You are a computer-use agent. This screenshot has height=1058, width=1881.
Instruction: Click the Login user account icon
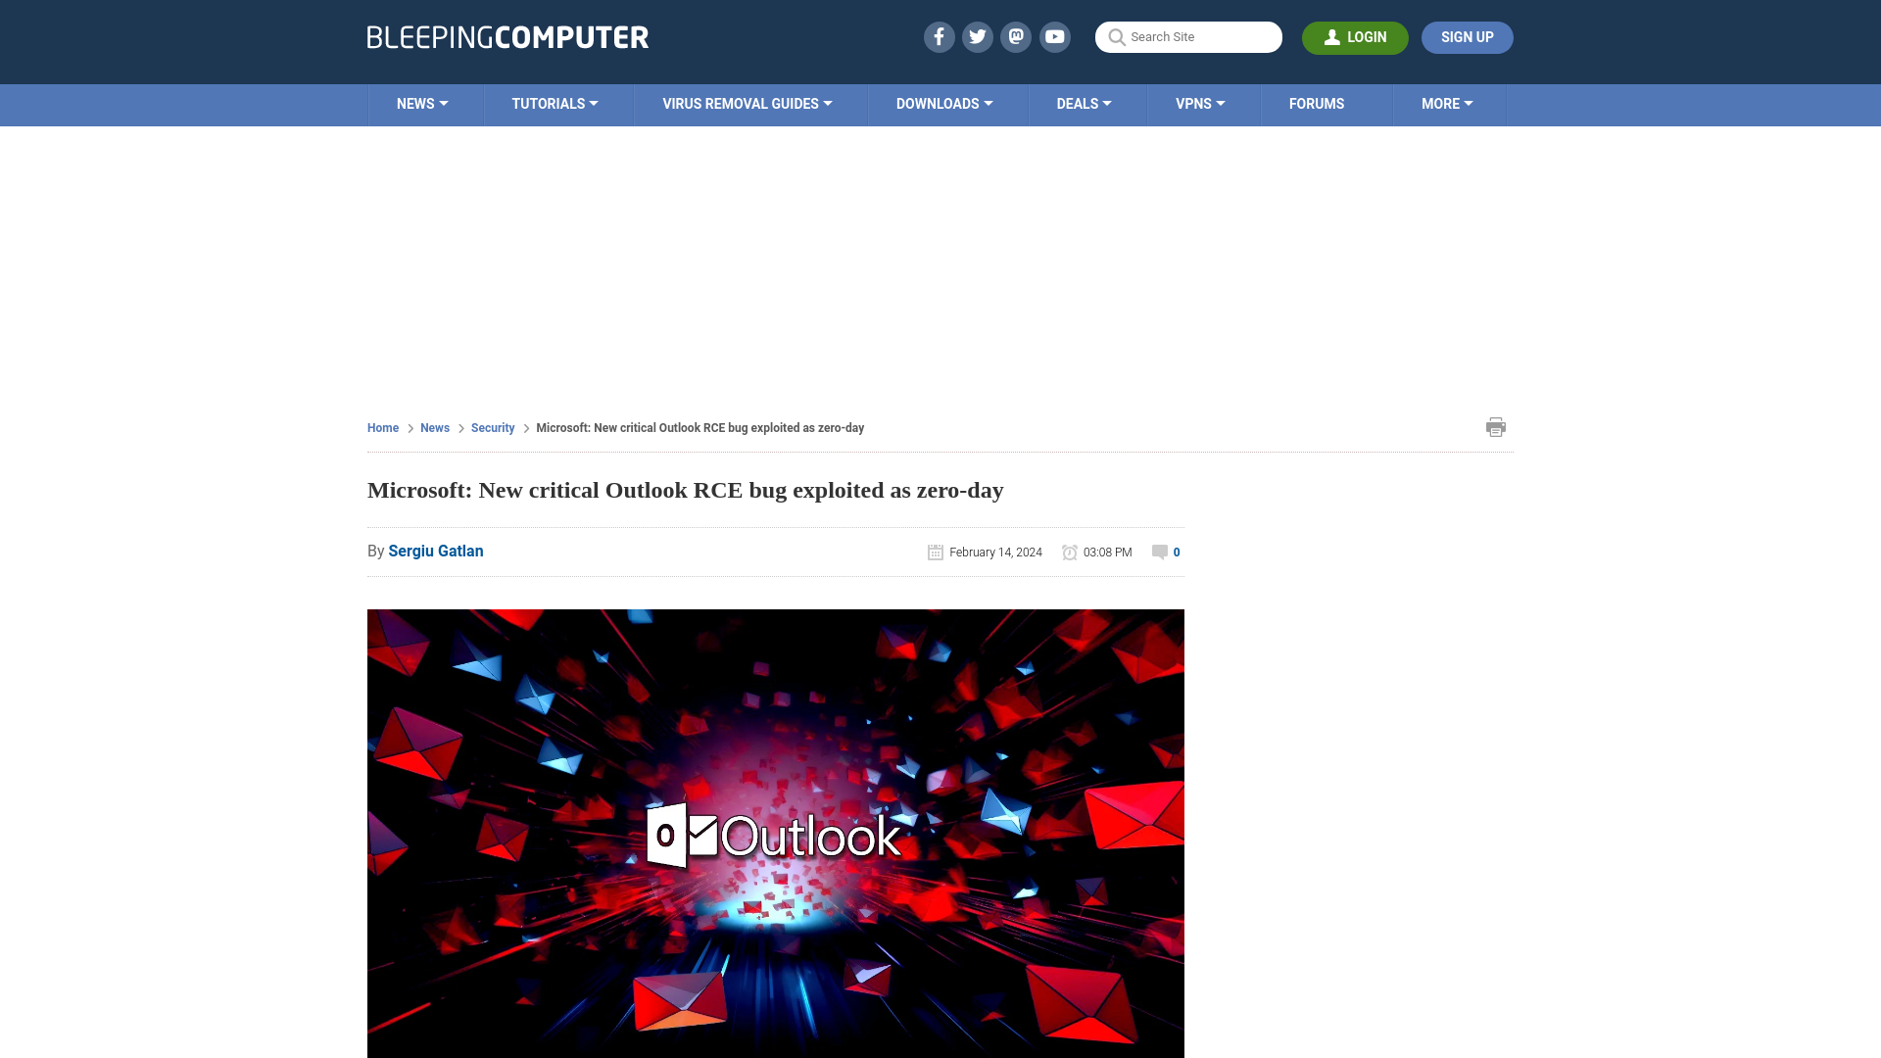click(x=1332, y=36)
